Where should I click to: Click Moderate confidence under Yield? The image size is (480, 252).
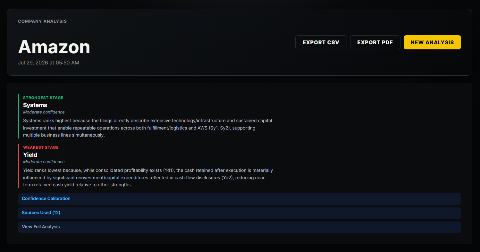coord(44,162)
